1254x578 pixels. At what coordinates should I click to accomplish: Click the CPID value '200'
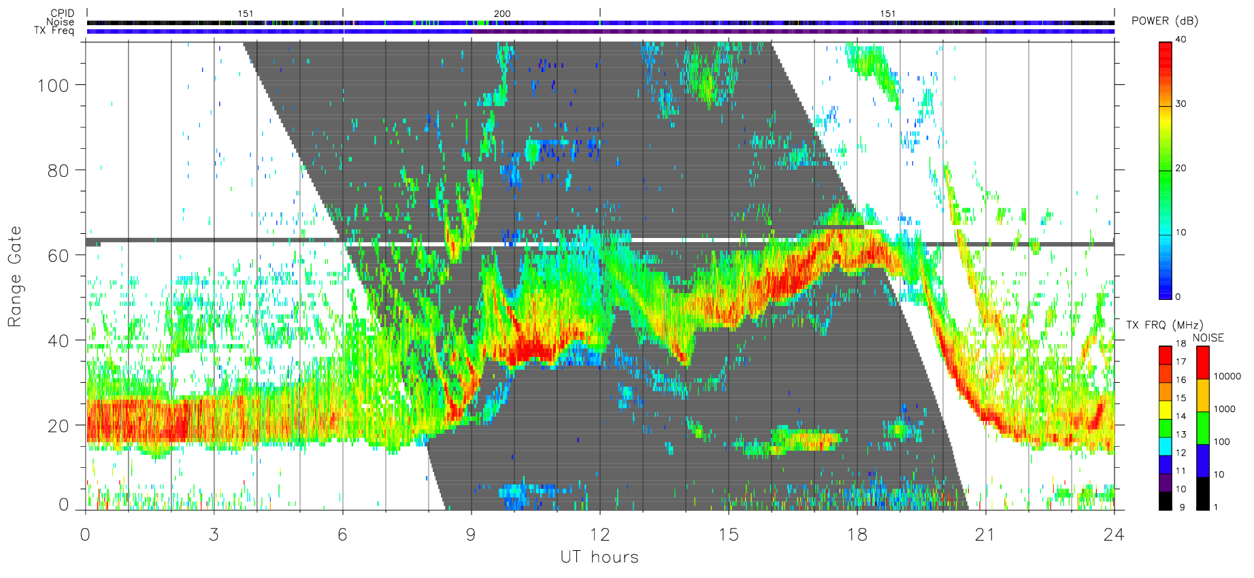pos(502,14)
